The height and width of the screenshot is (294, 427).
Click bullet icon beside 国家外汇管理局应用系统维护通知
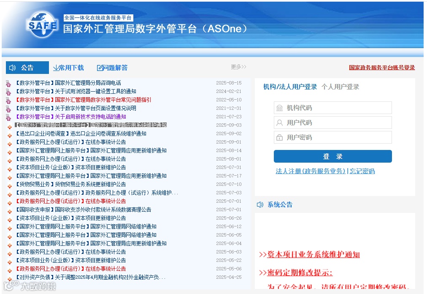coord(10,127)
